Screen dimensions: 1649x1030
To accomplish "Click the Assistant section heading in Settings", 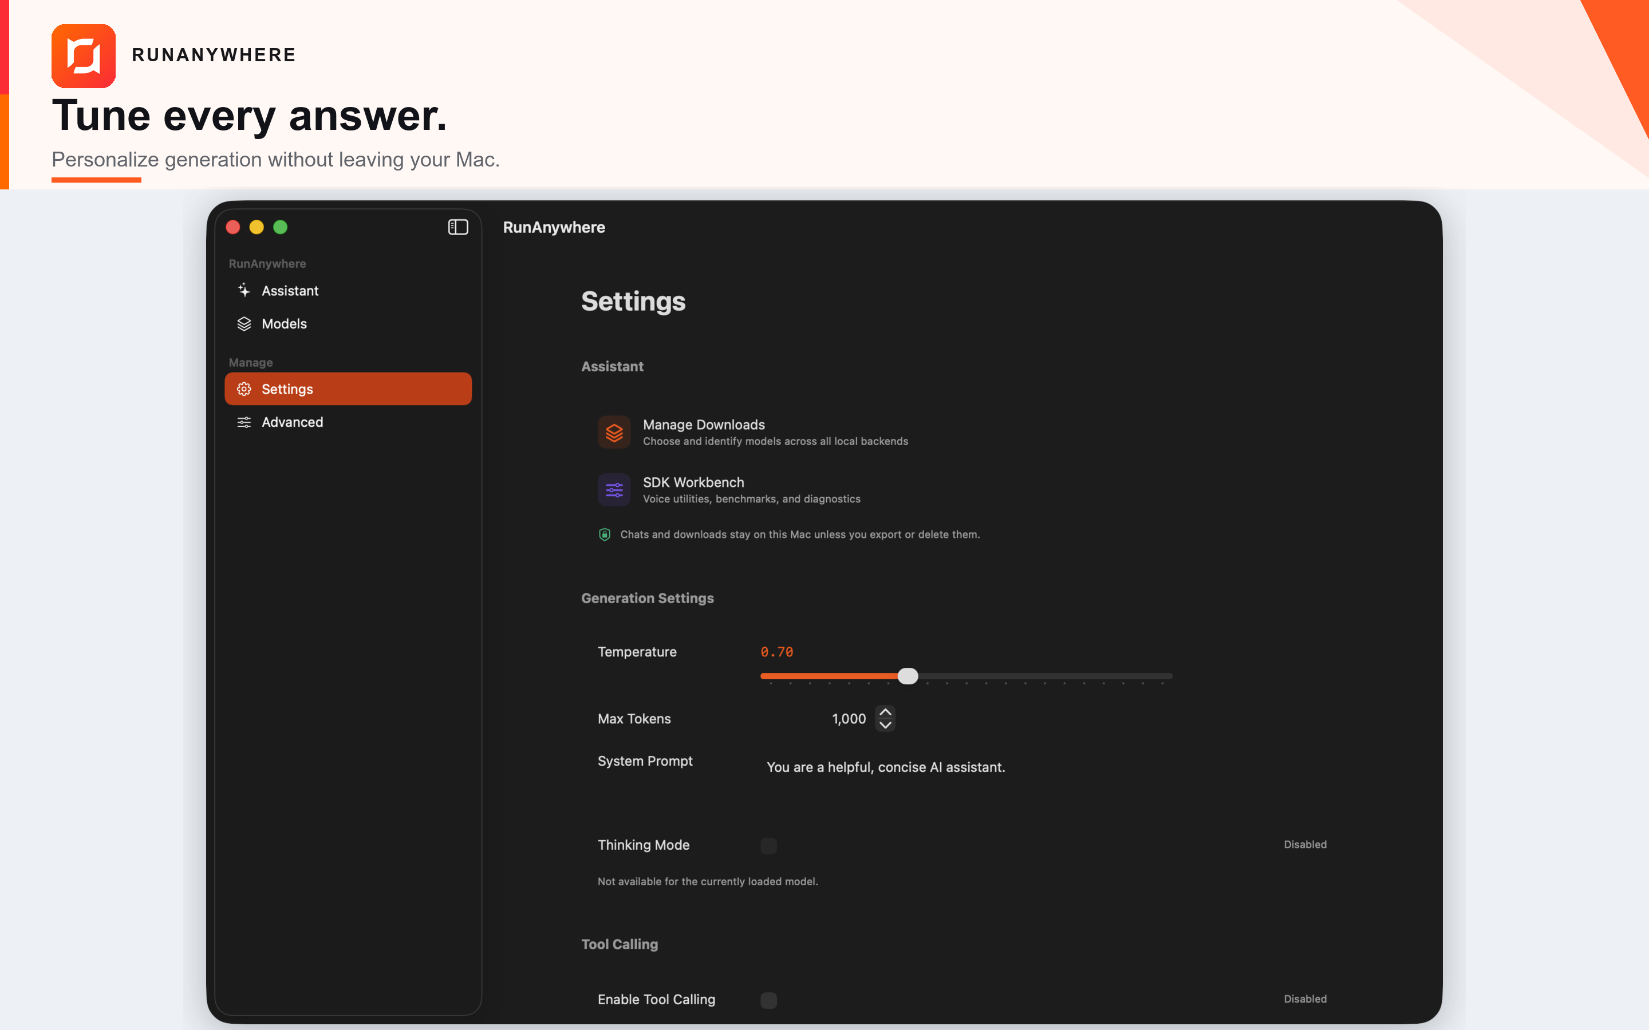I will pyautogui.click(x=612, y=366).
